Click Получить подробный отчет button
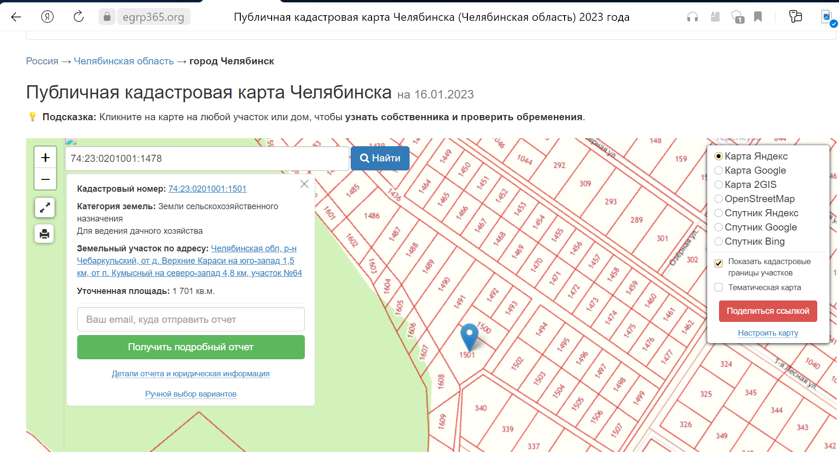 [x=191, y=347]
